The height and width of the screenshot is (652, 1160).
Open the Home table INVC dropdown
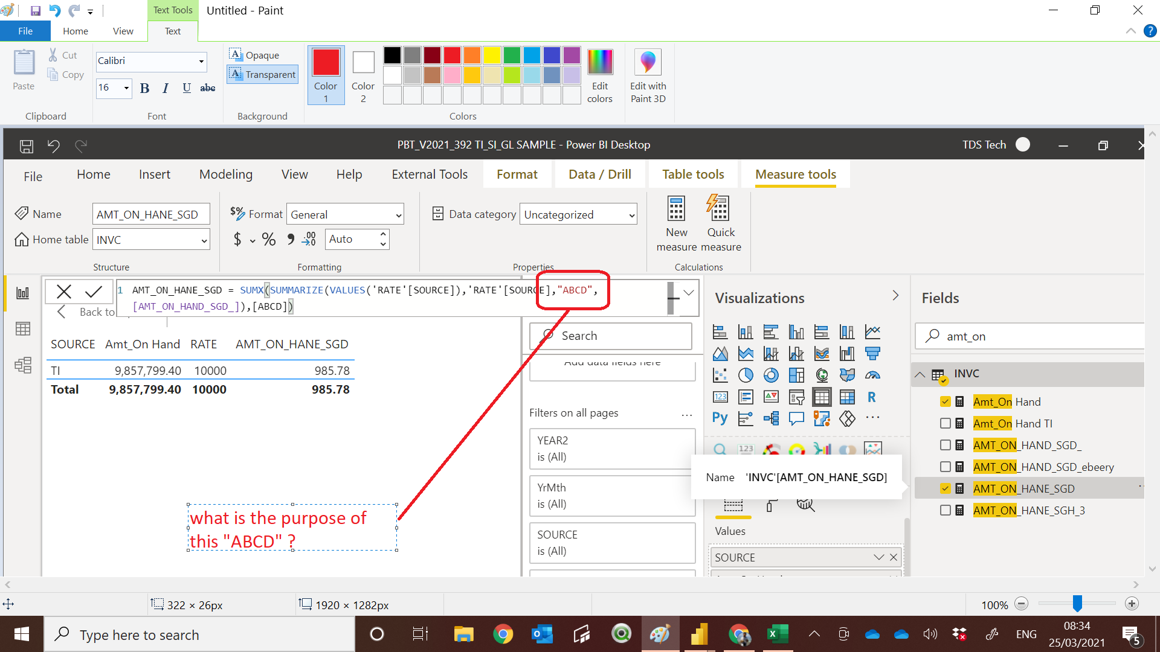151,240
